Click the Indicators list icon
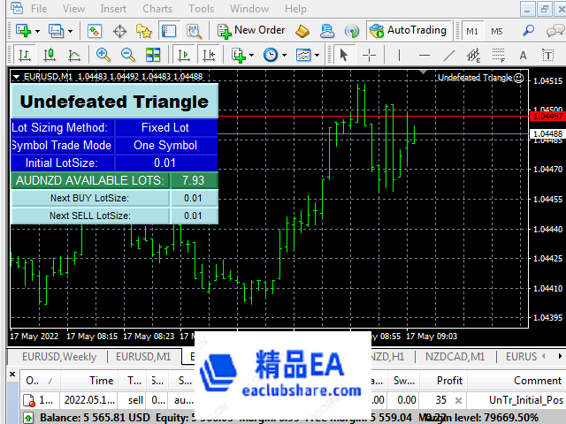Screen dimensions: 566x424 click(238, 55)
